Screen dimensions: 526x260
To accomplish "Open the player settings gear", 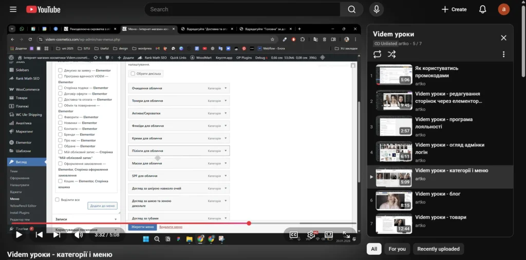I will tap(311, 235).
